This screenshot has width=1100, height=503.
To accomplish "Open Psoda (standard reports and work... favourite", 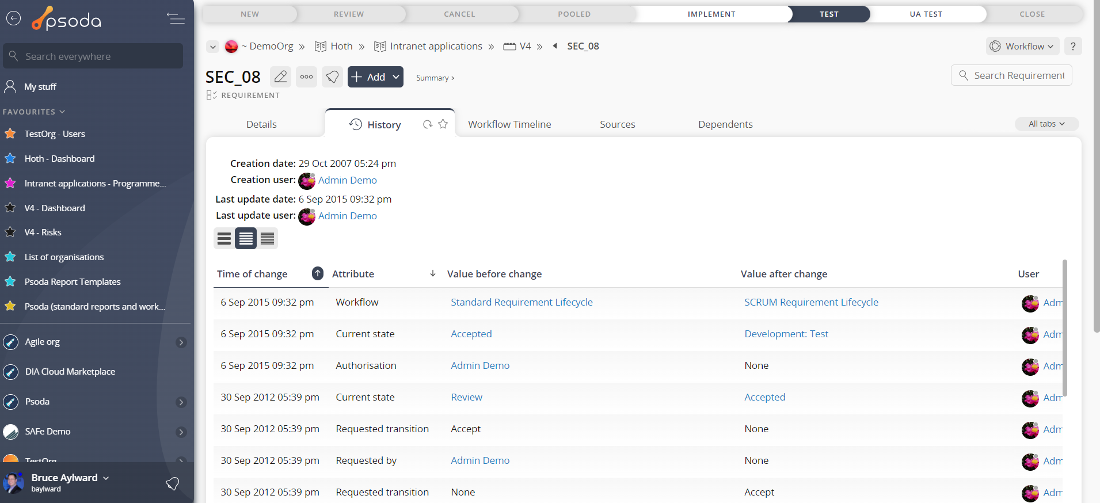I will [94, 307].
